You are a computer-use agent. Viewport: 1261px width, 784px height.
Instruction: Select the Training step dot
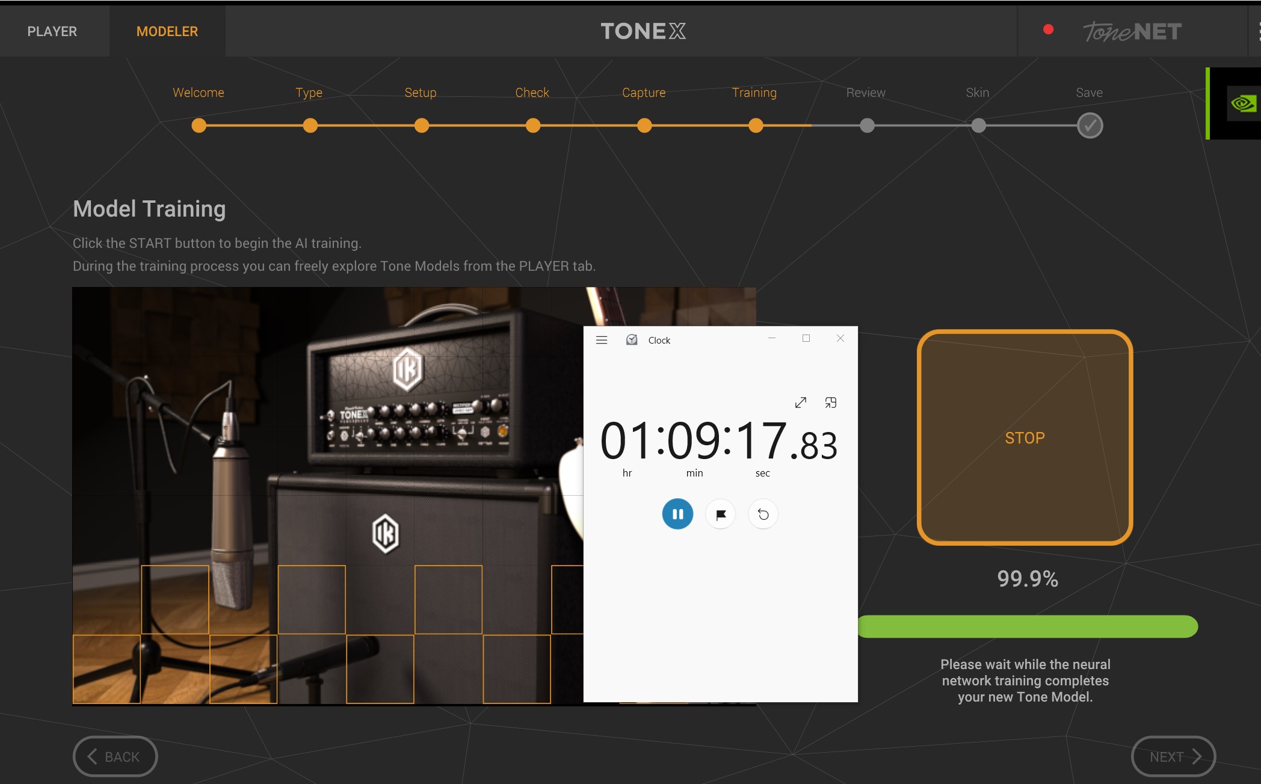tap(756, 126)
